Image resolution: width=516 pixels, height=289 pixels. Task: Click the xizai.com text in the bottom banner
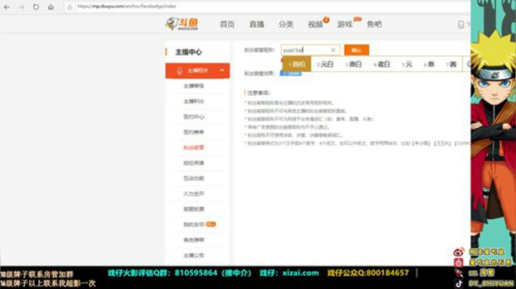click(x=301, y=273)
